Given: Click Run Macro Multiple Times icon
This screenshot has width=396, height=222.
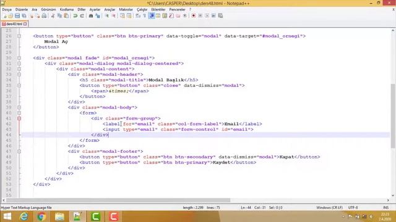Looking at the screenshot, I should pos(213,16).
